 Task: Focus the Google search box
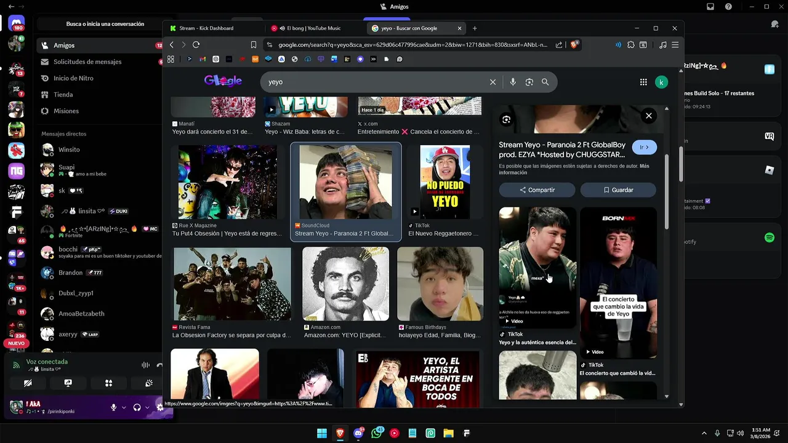376,82
